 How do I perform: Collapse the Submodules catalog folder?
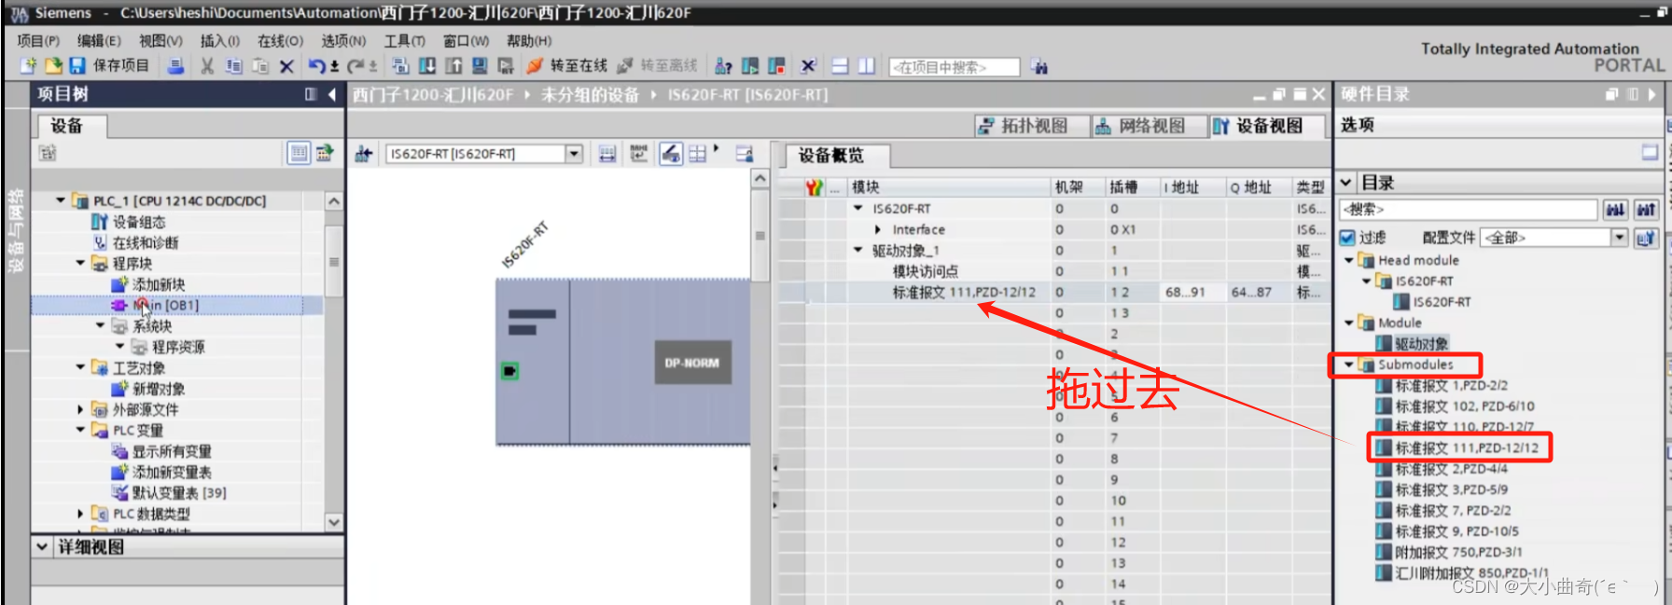pyautogui.click(x=1349, y=364)
